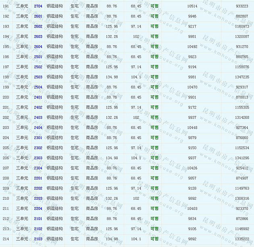Click the 2202 unit link
This screenshot has height=247, width=254.
coord(38,188)
